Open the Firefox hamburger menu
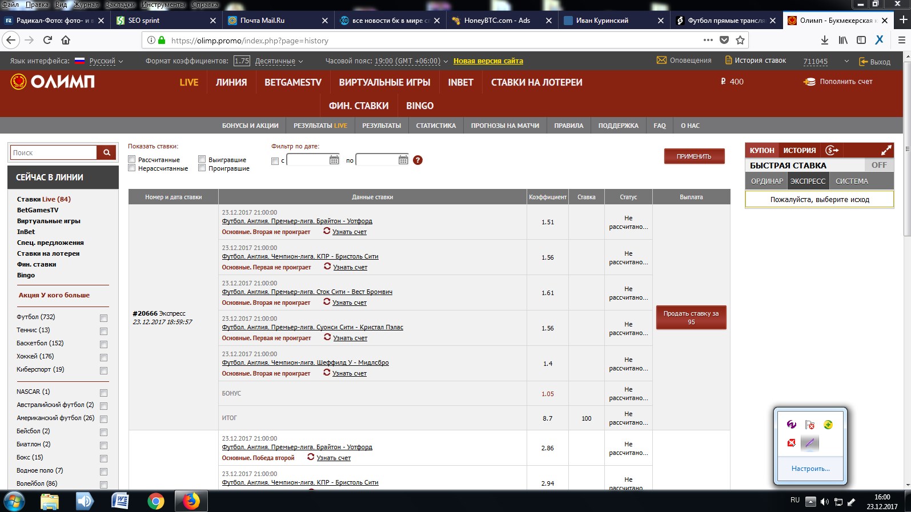Image resolution: width=911 pixels, height=512 pixels. tap(901, 40)
